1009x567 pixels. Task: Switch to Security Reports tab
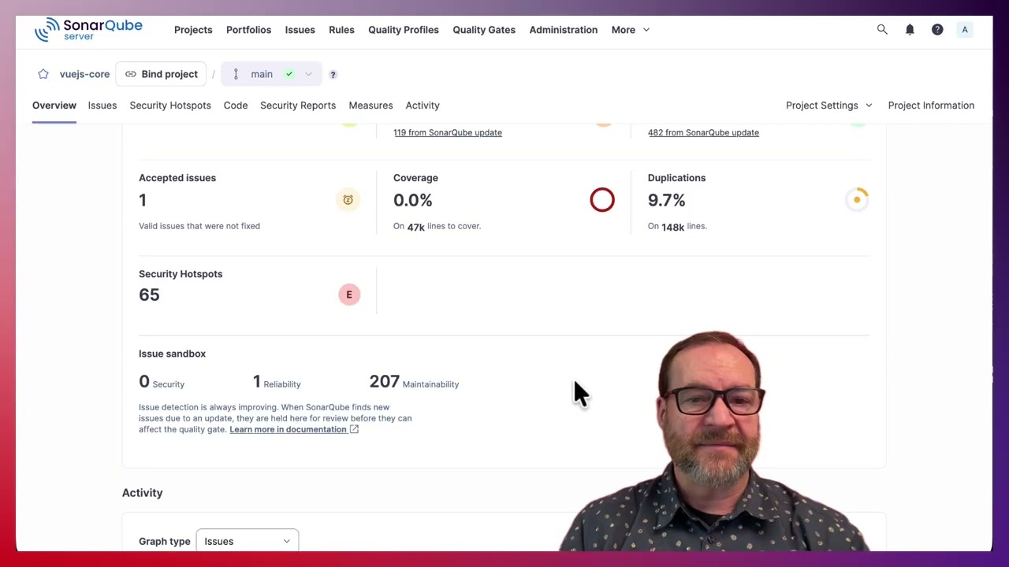click(x=298, y=106)
